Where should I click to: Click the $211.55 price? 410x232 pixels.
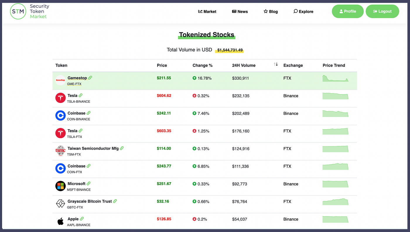164,78
